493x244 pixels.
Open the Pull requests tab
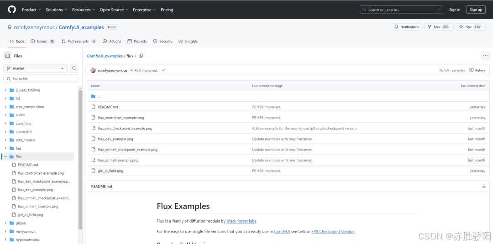point(79,41)
